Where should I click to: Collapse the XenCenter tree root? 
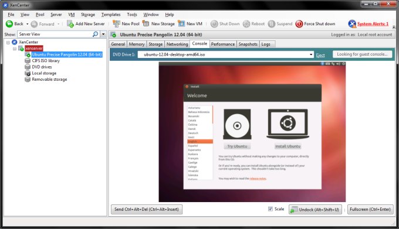pos(8,42)
